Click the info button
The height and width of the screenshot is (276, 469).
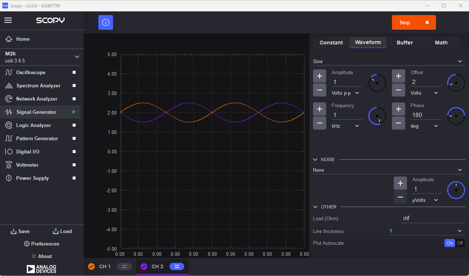(x=106, y=22)
